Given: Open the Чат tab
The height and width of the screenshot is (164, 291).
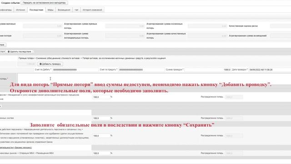Looking at the screenshot, I should 76,10.
